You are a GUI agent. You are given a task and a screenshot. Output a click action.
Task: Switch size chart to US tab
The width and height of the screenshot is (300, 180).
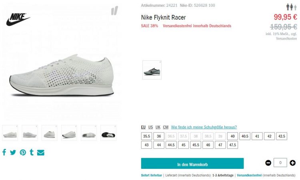(x=150, y=127)
